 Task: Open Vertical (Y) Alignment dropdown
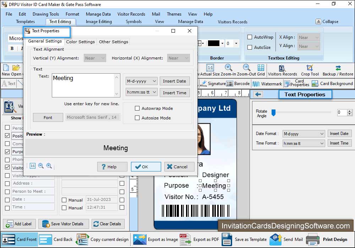pos(95,58)
